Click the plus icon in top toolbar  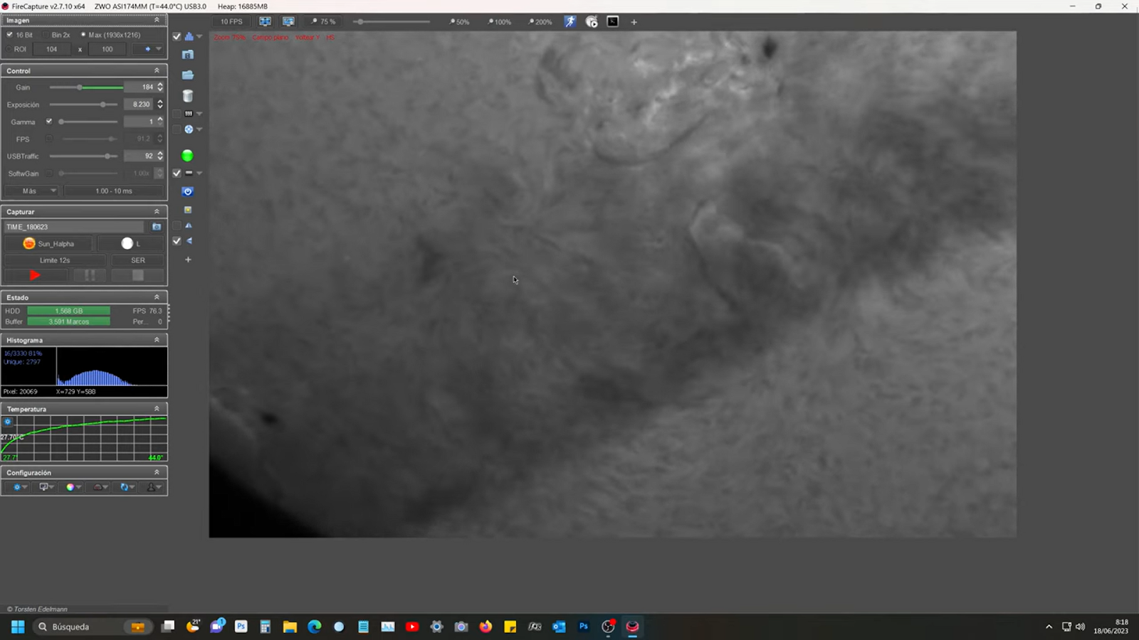634,22
